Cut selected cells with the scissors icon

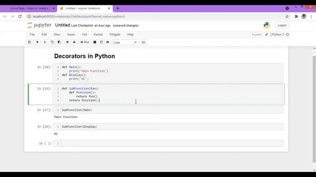pyautogui.click(x=45, y=42)
